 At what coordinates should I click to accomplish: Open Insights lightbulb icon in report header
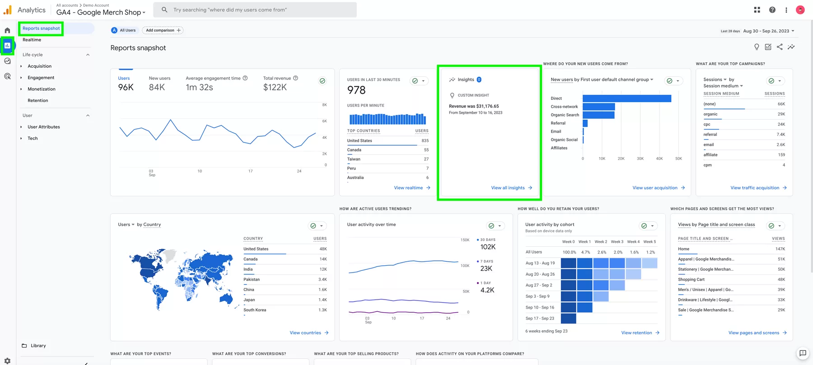(x=757, y=47)
